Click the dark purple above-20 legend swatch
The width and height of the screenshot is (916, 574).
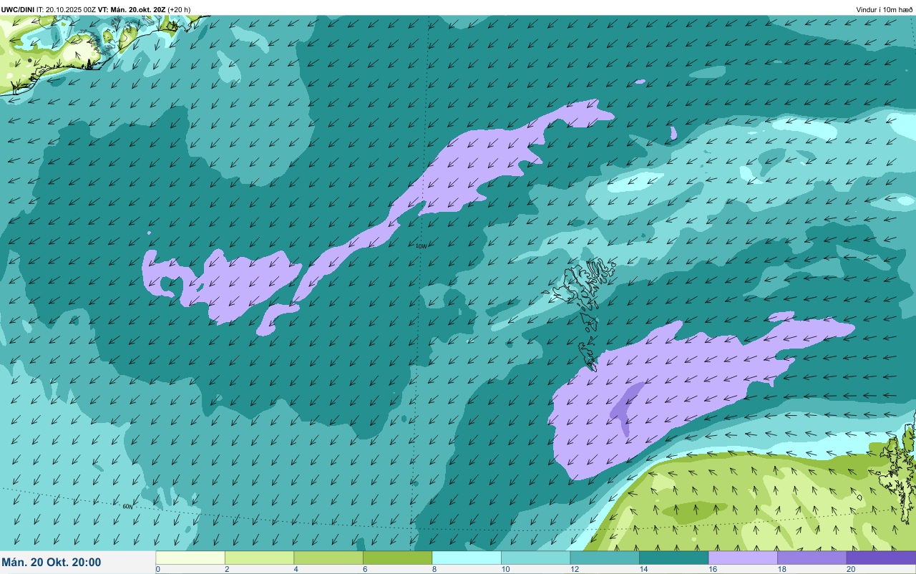[x=881, y=558]
